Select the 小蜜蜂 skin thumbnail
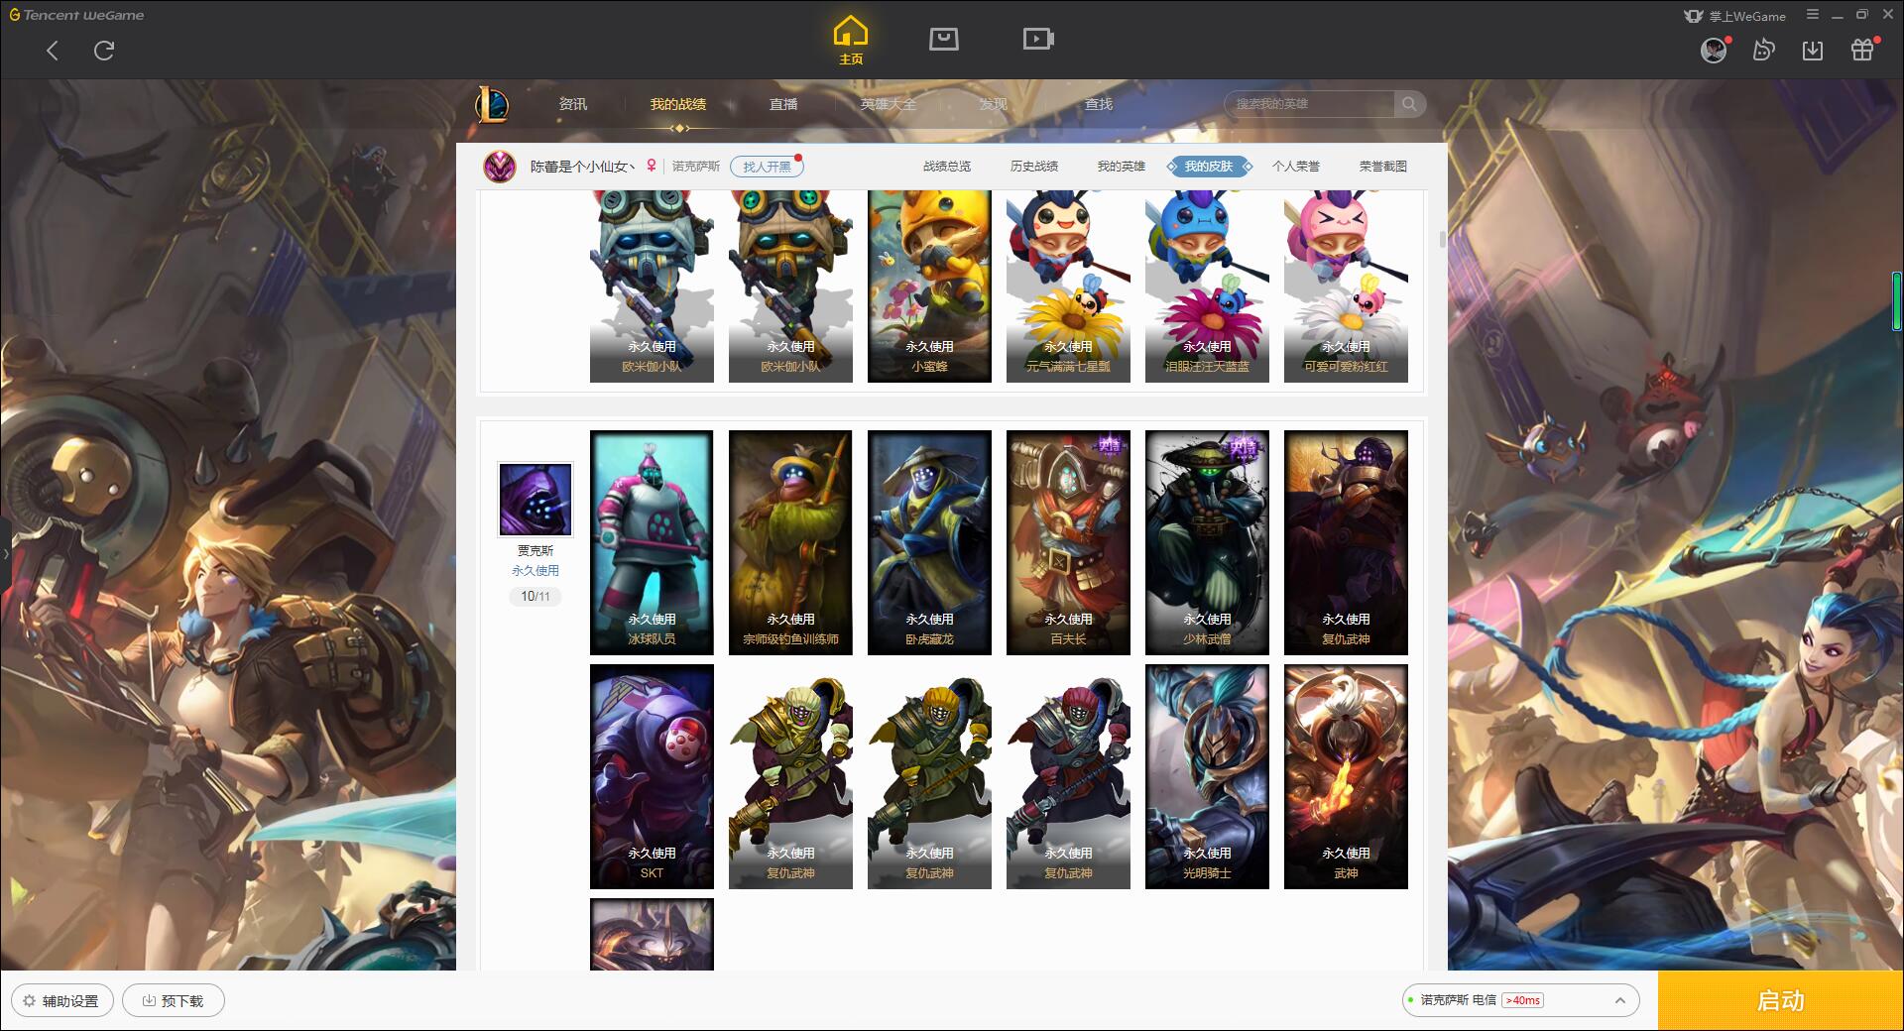 point(929,286)
